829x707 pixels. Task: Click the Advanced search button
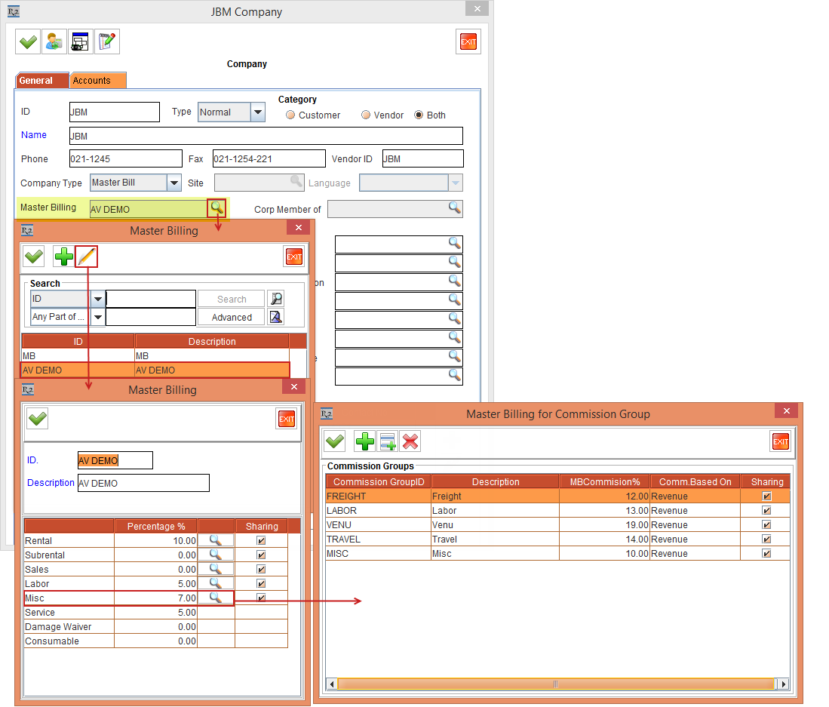[232, 318]
